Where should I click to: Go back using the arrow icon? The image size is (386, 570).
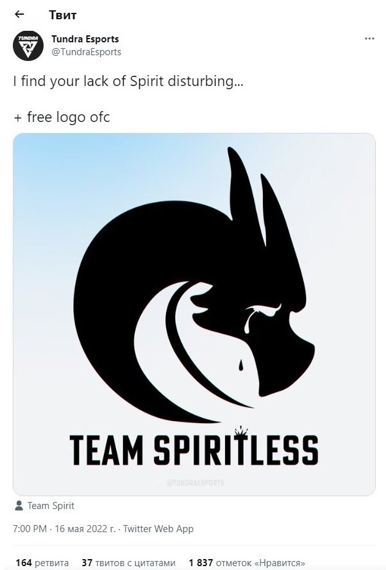tap(19, 14)
